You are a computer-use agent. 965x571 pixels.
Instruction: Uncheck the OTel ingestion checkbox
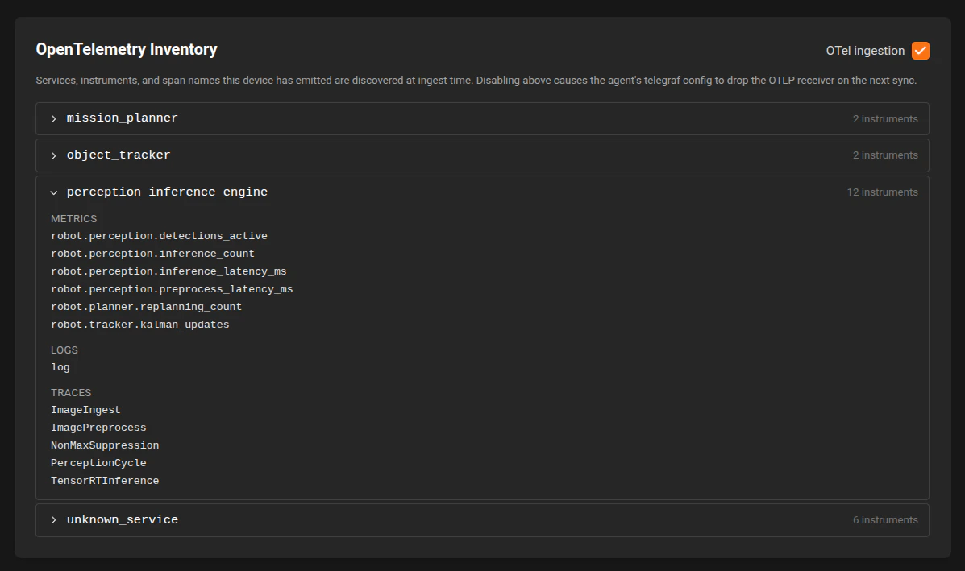920,51
